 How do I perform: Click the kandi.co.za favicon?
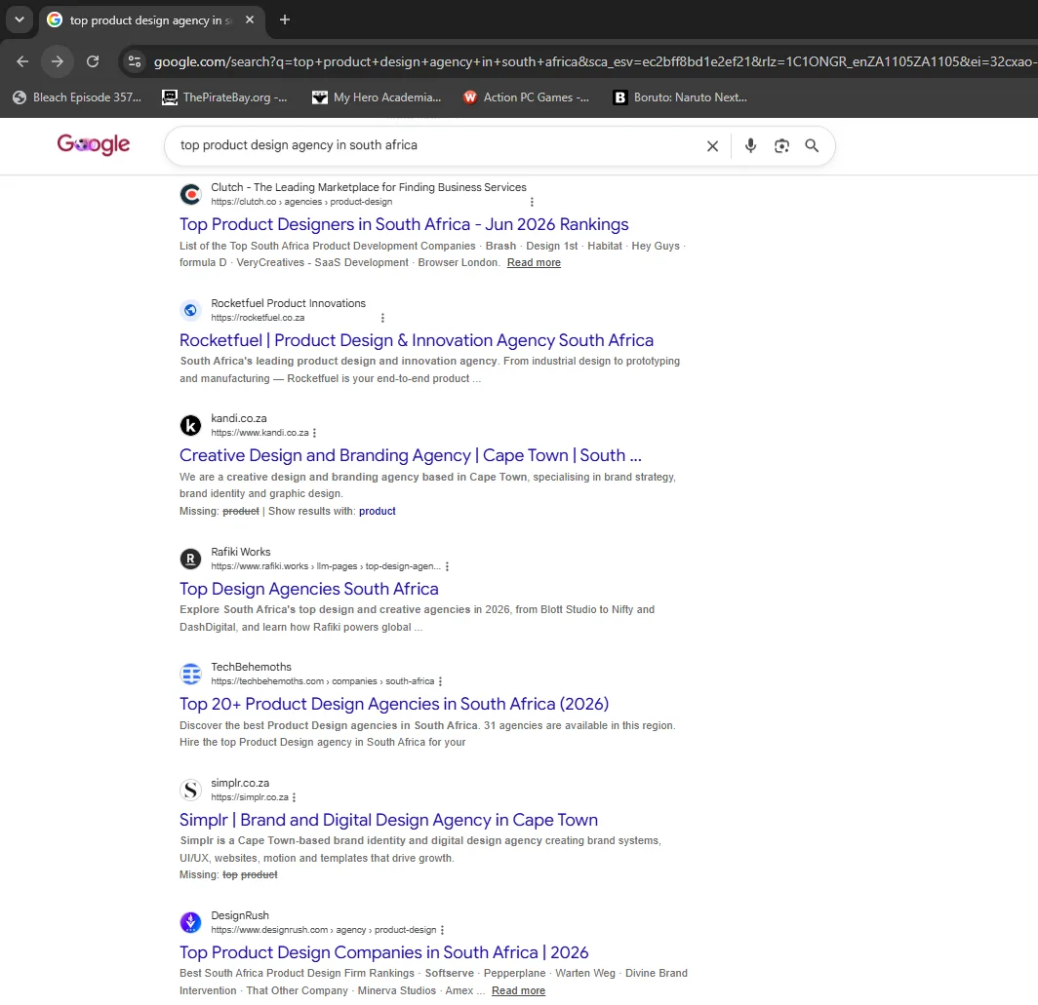tap(190, 425)
